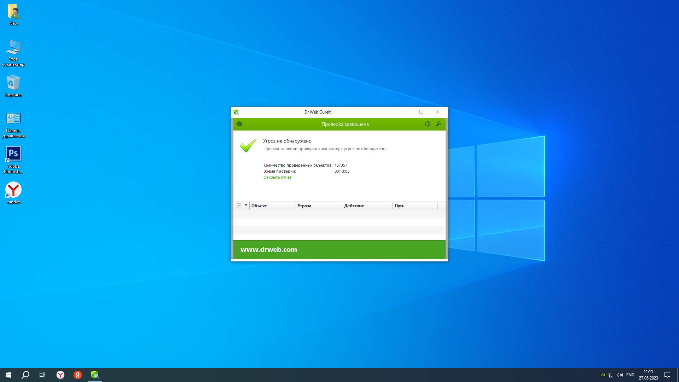Open the report via Открыть отчет link
The image size is (679, 382).
[277, 178]
